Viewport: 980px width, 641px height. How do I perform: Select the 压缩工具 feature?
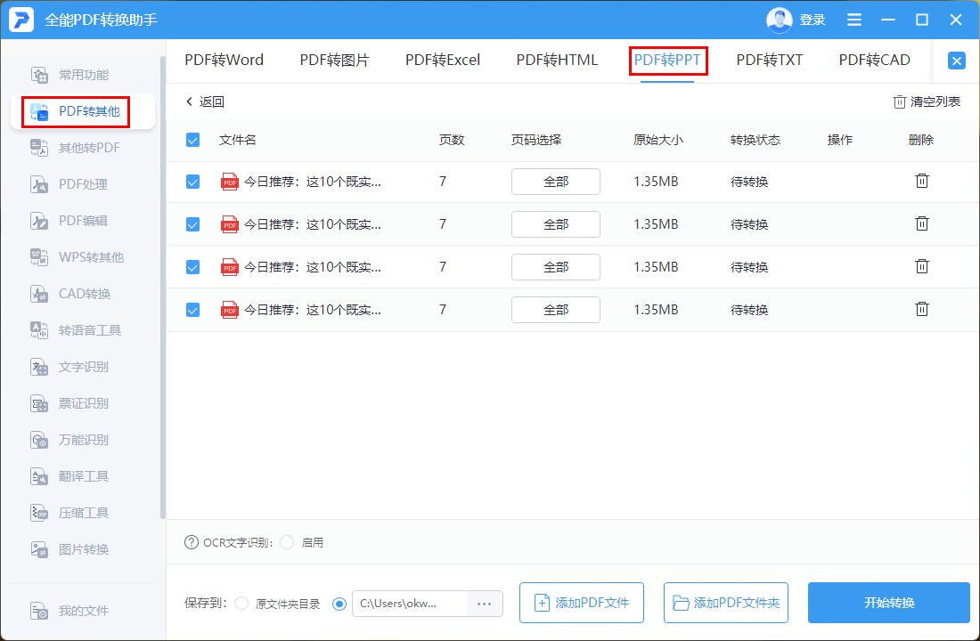click(74, 513)
